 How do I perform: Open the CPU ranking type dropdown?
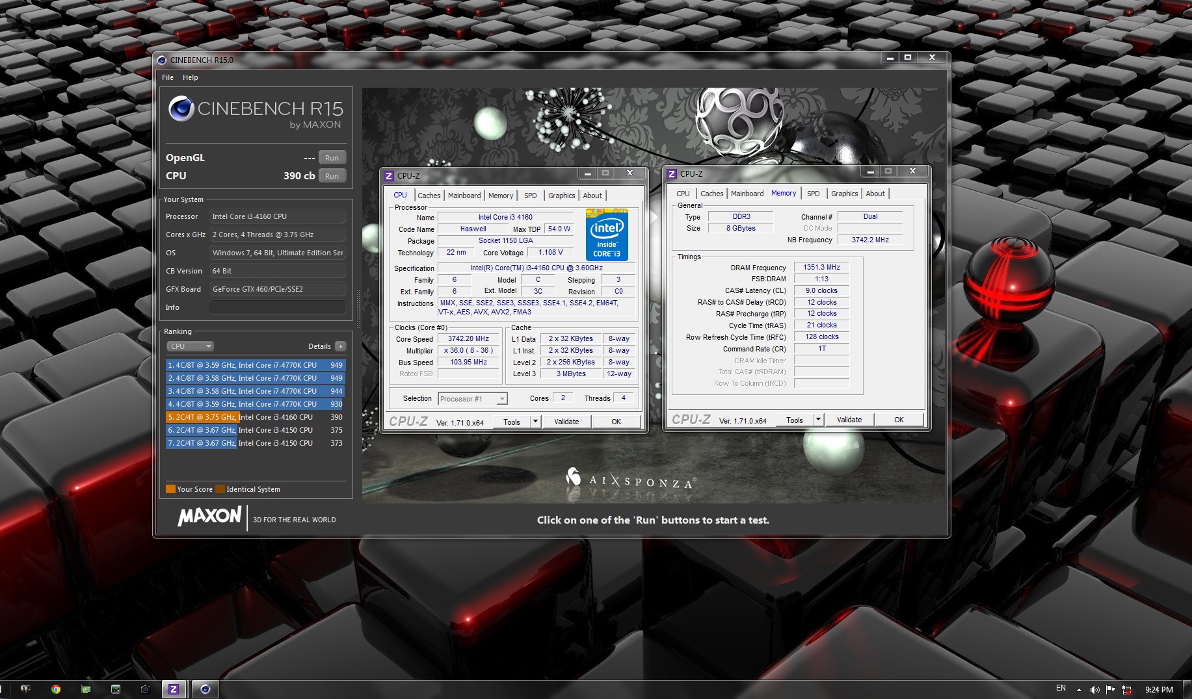(x=190, y=346)
